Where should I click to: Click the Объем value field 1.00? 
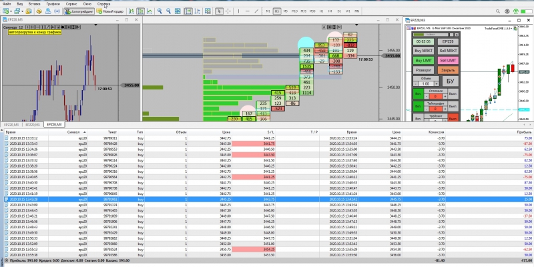point(426,83)
